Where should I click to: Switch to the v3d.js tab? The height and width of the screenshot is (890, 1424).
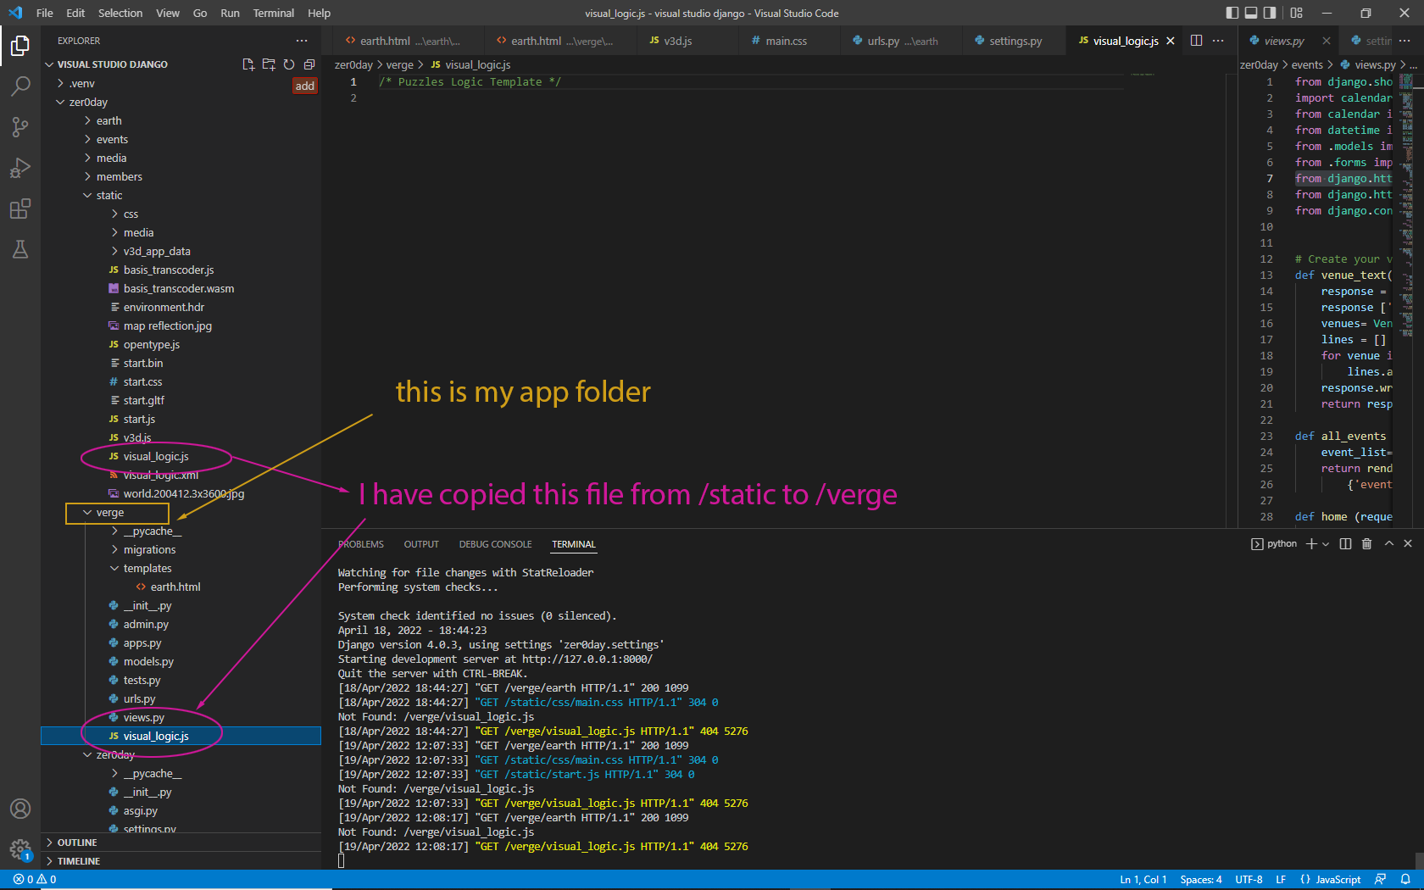[677, 41]
